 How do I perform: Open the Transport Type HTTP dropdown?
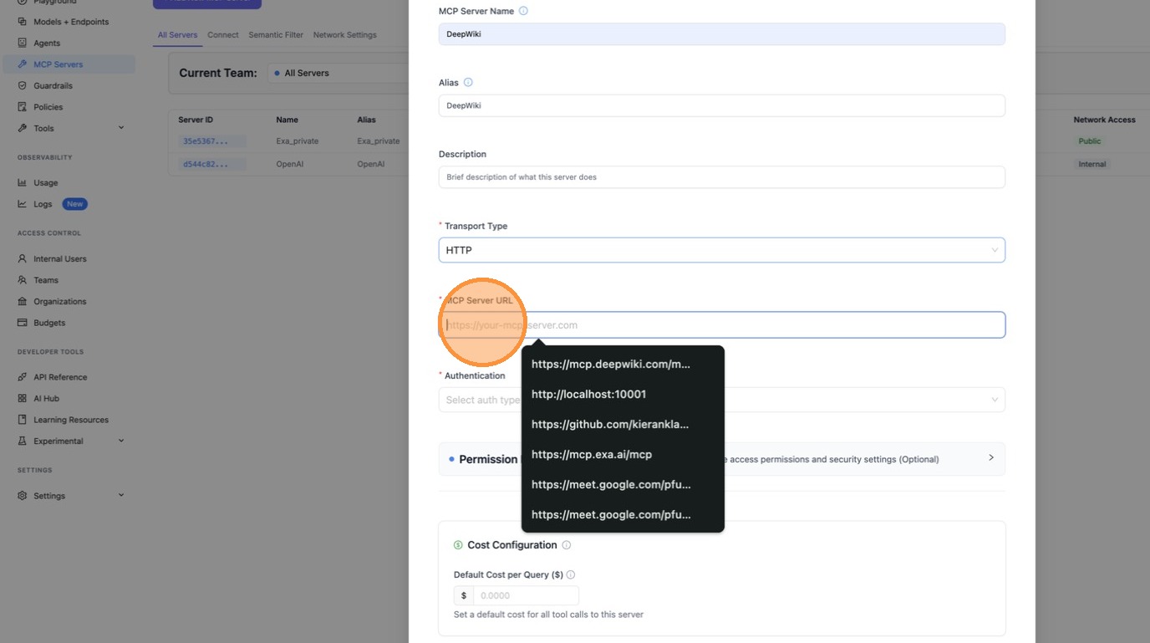[721, 250]
